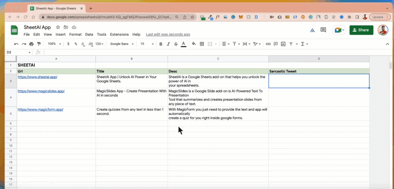The width and height of the screenshot is (394, 189).
Task: Open text wrapping dropdown
Action: click(246, 44)
